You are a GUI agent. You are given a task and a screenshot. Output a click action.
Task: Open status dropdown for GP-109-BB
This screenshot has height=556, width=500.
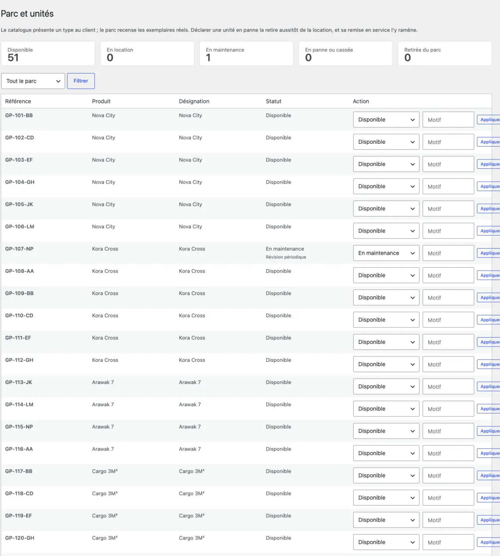point(386,298)
